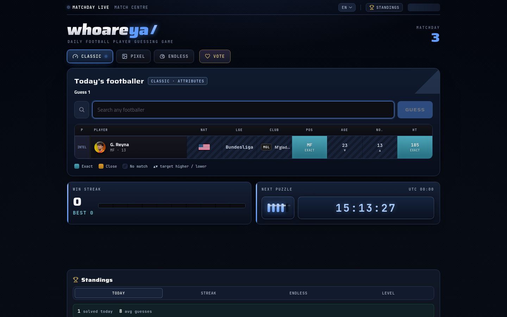The width and height of the screenshot is (507, 317).
Task: Switch to the Pixel game mode
Action: click(x=133, y=56)
